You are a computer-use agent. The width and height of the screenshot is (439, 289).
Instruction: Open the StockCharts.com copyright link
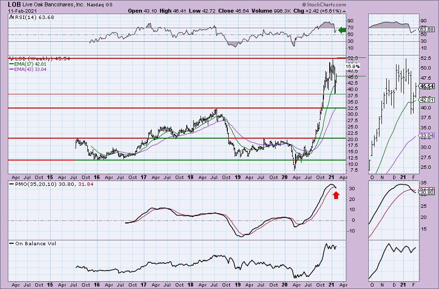pos(324,4)
